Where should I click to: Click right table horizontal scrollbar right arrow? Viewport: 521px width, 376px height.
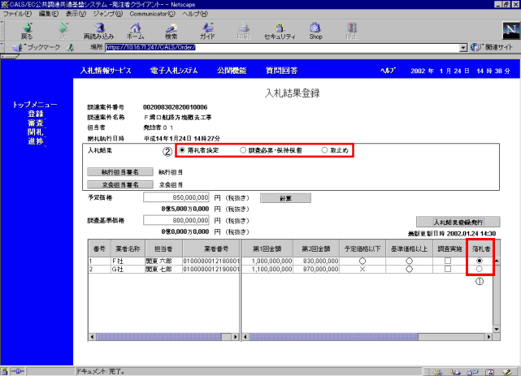pyautogui.click(x=488, y=337)
